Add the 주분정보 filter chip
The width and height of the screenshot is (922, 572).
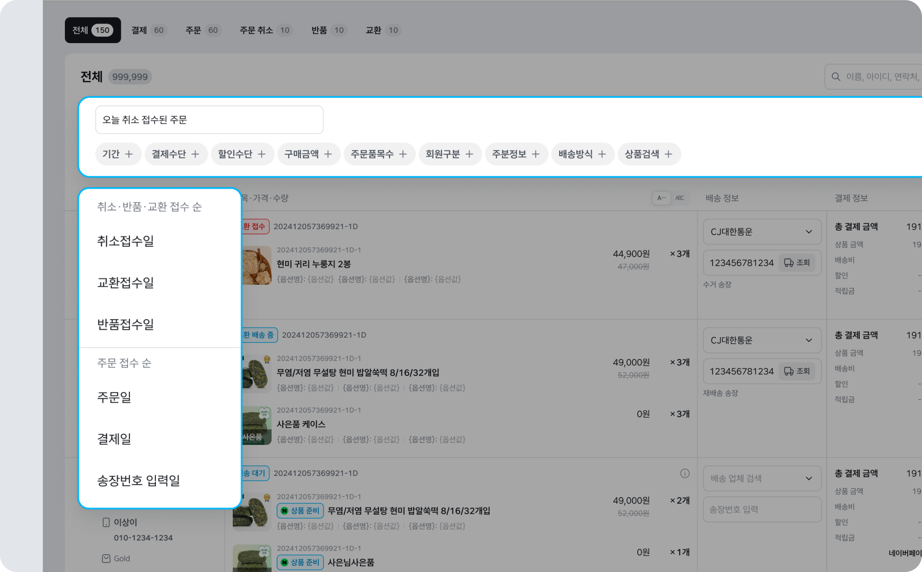click(516, 154)
